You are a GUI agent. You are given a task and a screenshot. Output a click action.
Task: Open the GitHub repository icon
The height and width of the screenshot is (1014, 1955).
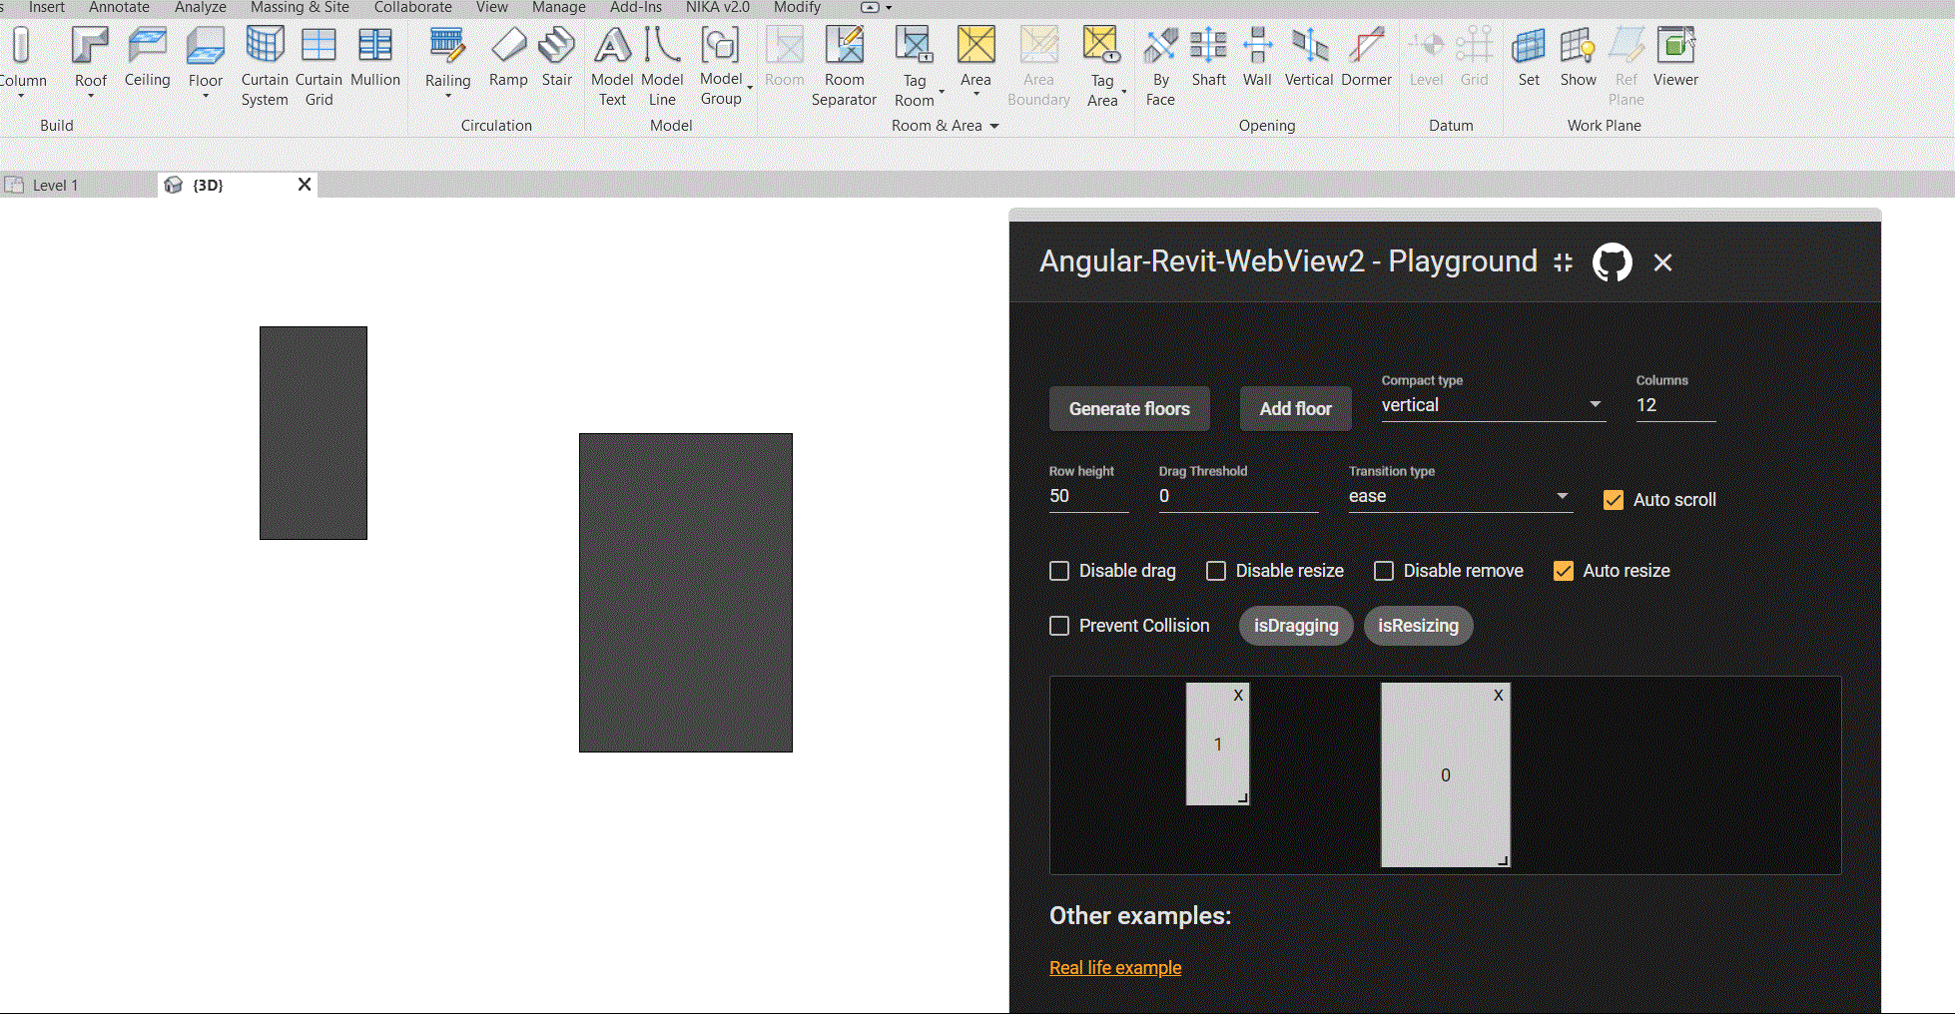[1612, 262]
